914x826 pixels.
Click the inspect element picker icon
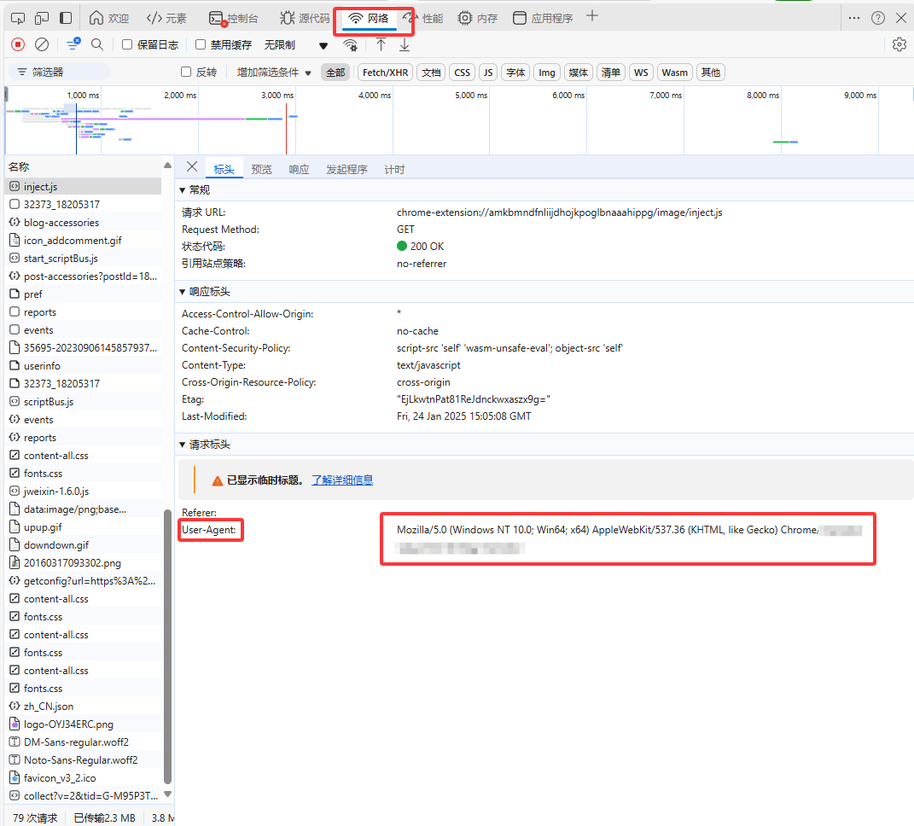coord(18,18)
